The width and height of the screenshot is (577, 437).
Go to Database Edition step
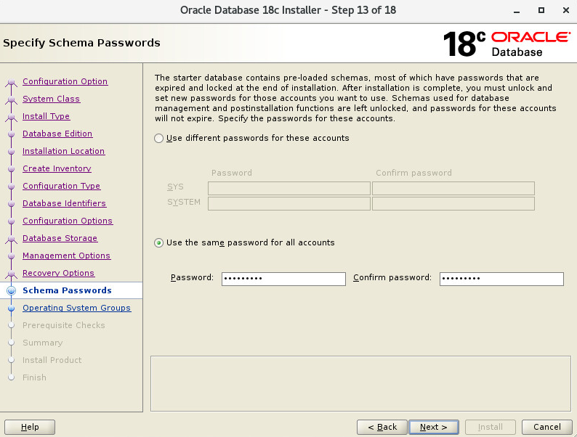(x=57, y=134)
